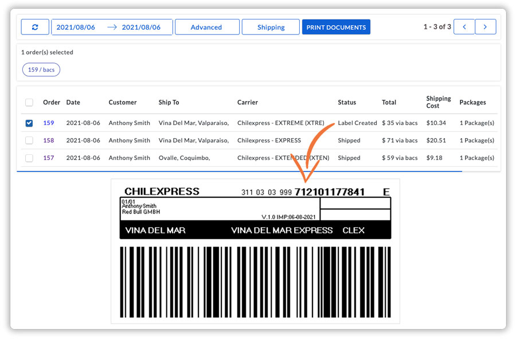Click the Shipped status of order 157
Viewport: 516px width, 339px height.
pyautogui.click(x=349, y=158)
